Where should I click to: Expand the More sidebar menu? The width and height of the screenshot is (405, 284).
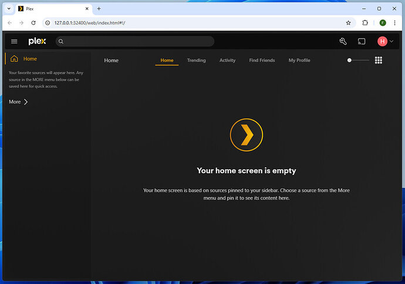coord(18,102)
